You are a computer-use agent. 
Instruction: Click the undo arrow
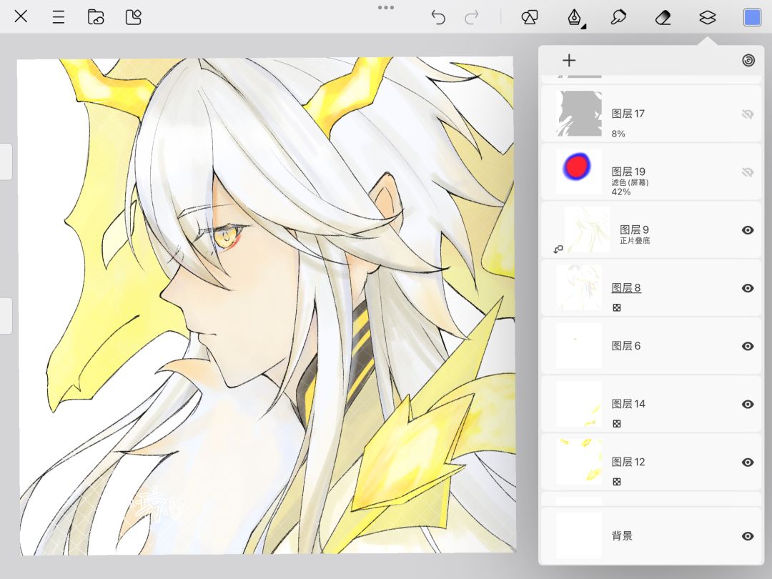[x=437, y=18]
